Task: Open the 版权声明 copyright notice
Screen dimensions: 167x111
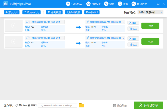Action: tap(139, 4)
